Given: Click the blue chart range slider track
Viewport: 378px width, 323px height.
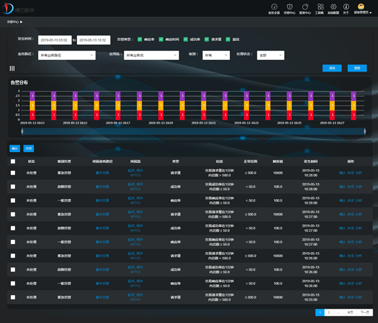Looking at the screenshot, I should [193, 131].
